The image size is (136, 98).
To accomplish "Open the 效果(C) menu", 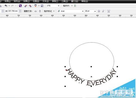I will (x=26, y=1).
